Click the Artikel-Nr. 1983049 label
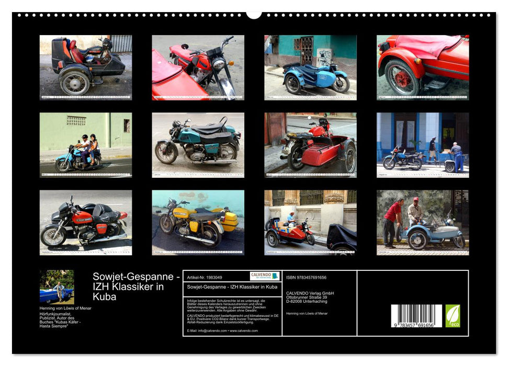 tap(204, 277)
